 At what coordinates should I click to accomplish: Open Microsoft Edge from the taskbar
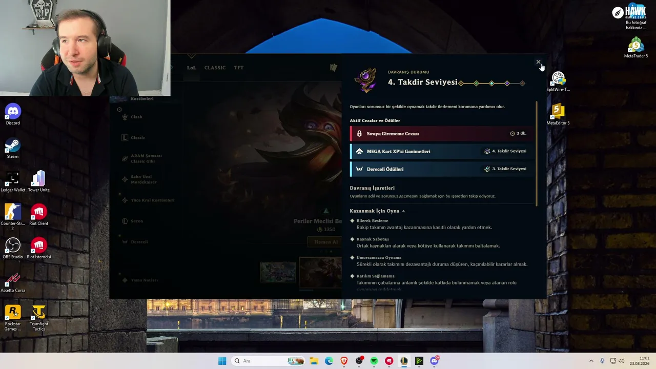[x=329, y=361]
